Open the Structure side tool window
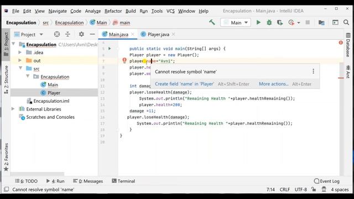 tap(6, 80)
